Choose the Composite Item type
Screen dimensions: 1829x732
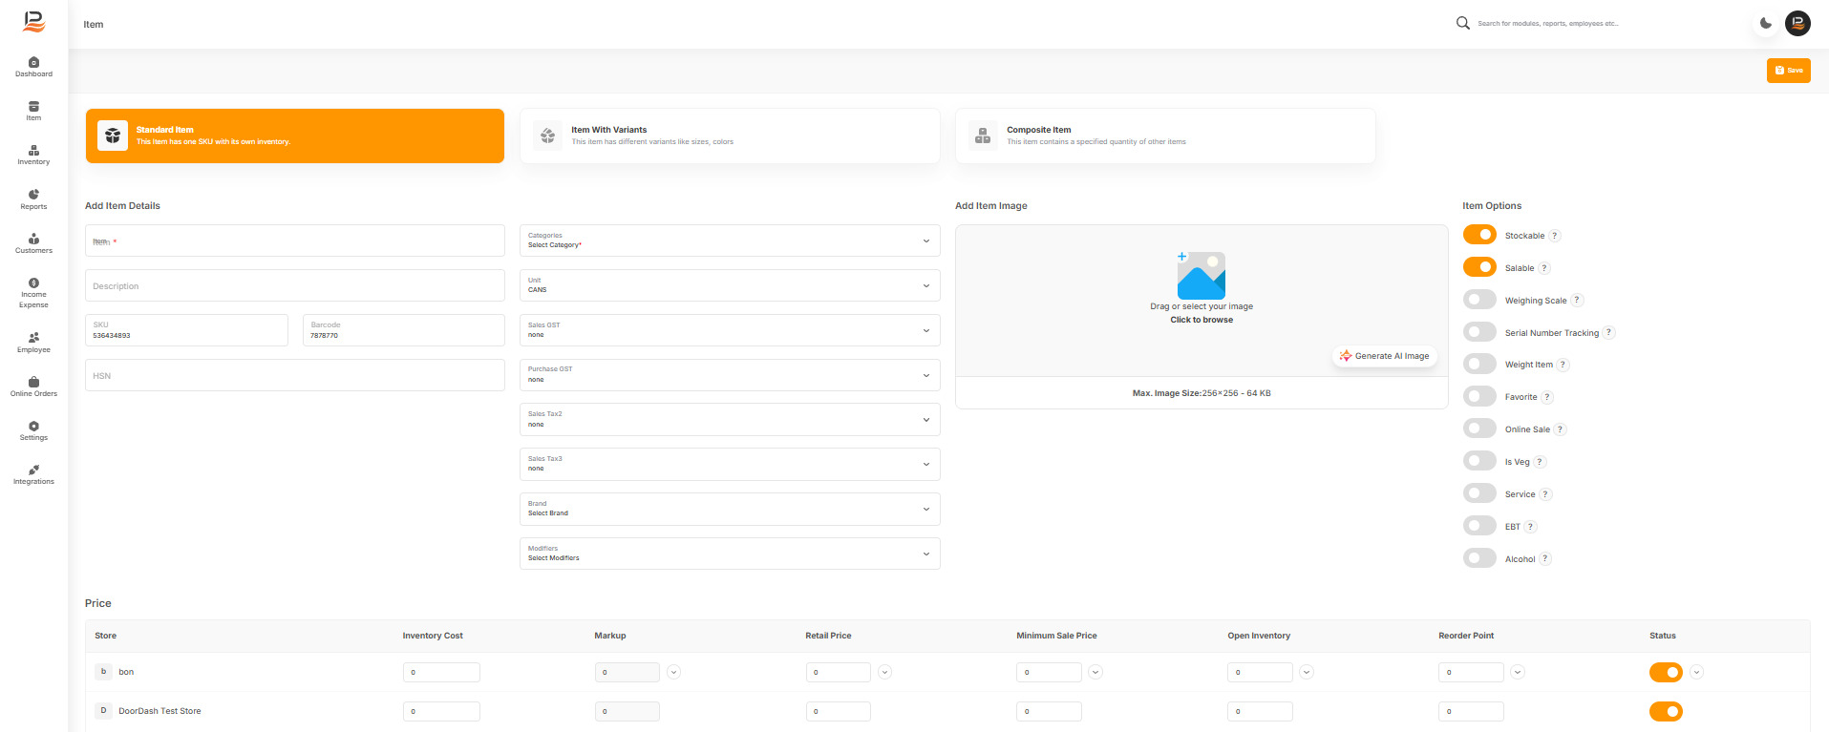(x=1165, y=136)
